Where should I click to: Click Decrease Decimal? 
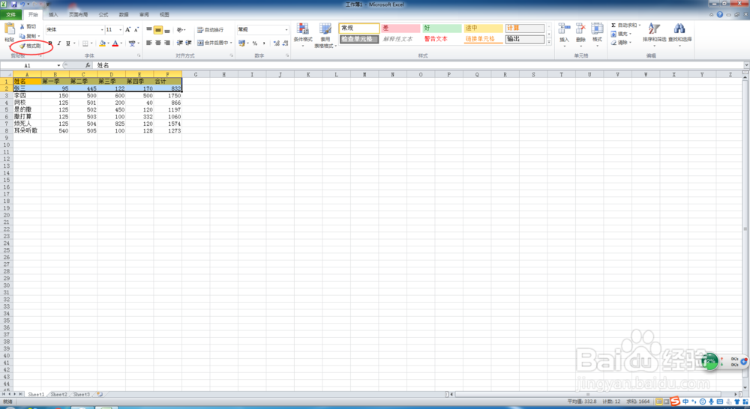(x=286, y=43)
